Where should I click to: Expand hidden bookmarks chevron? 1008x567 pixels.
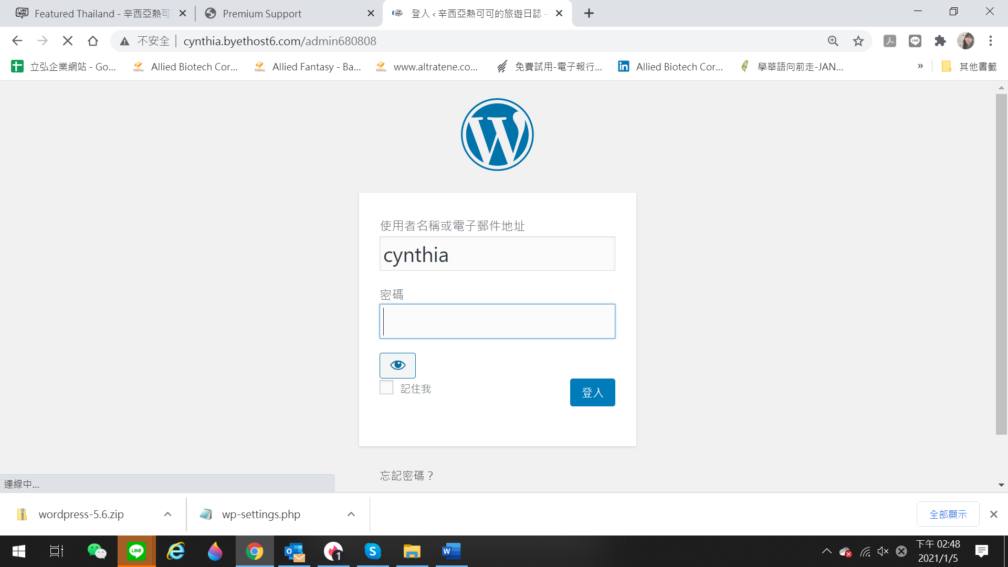pos(920,66)
